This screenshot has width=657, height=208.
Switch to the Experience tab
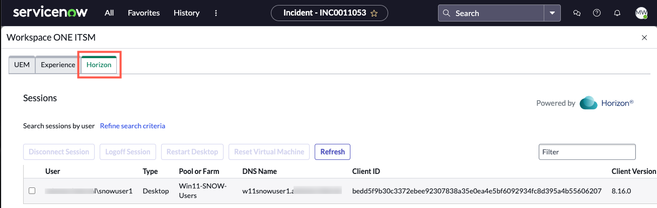coord(58,65)
